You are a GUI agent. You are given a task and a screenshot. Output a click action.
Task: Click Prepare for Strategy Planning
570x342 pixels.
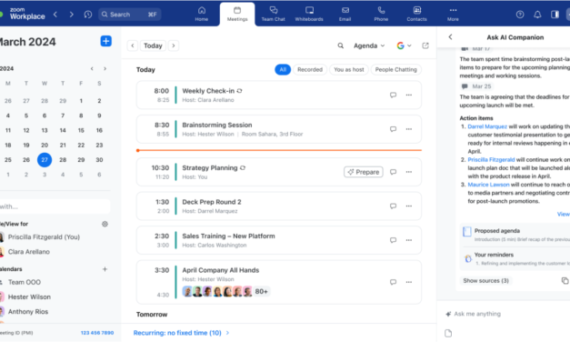tap(363, 172)
